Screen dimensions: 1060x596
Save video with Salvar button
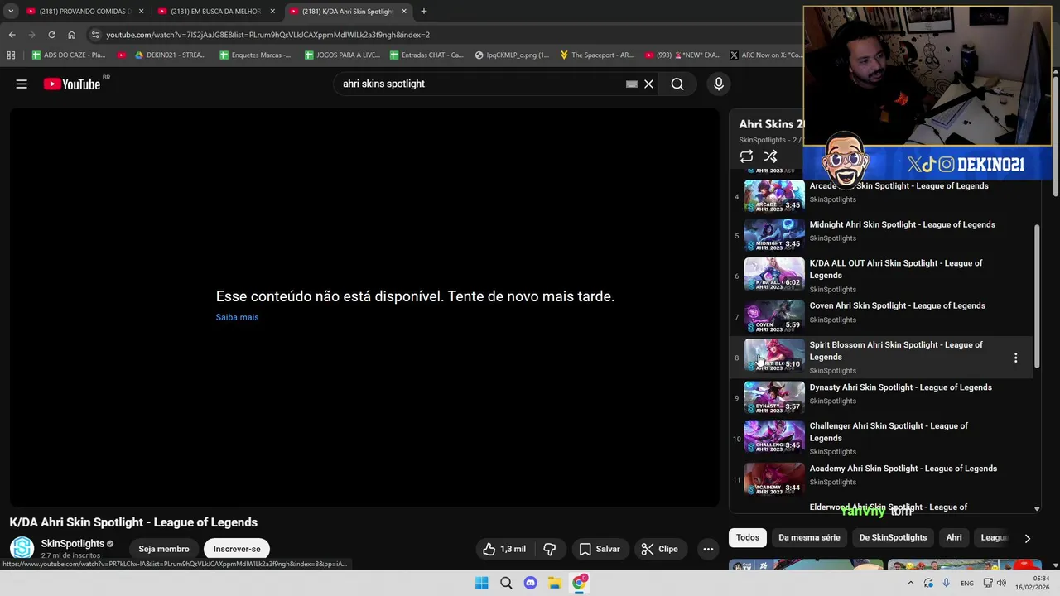point(599,549)
